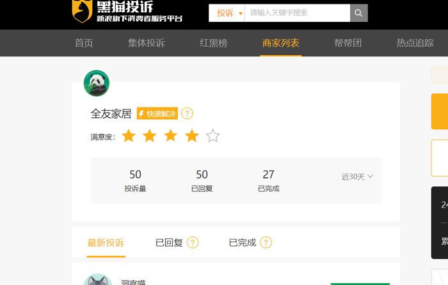Screen dimensions: 448x285
Task: Open 热点追踪 navigation item
Action: [415, 43]
